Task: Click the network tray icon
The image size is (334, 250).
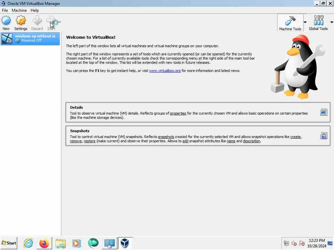Action: [x=286, y=243]
